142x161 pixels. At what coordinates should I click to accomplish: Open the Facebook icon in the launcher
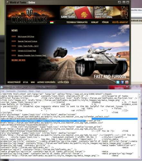[x=122, y=82]
